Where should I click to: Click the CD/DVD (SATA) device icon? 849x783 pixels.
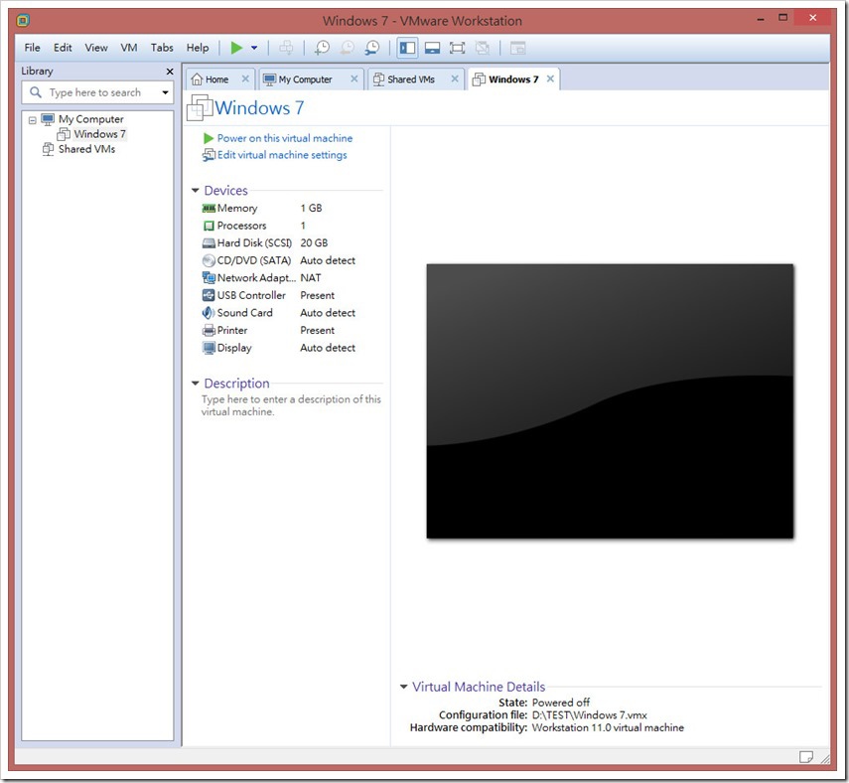tap(209, 260)
